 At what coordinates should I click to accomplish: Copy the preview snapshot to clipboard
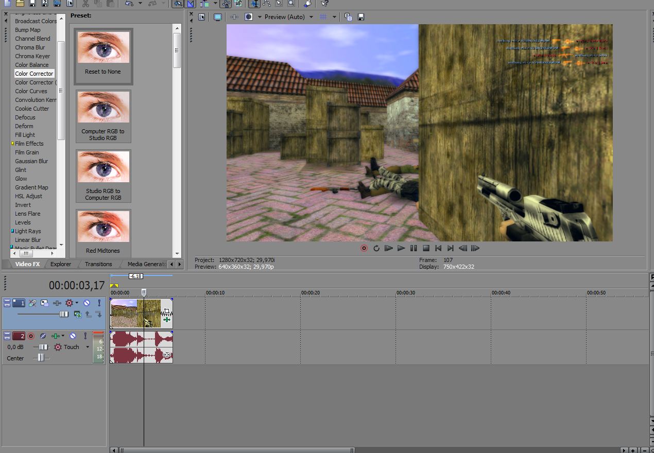pos(348,17)
